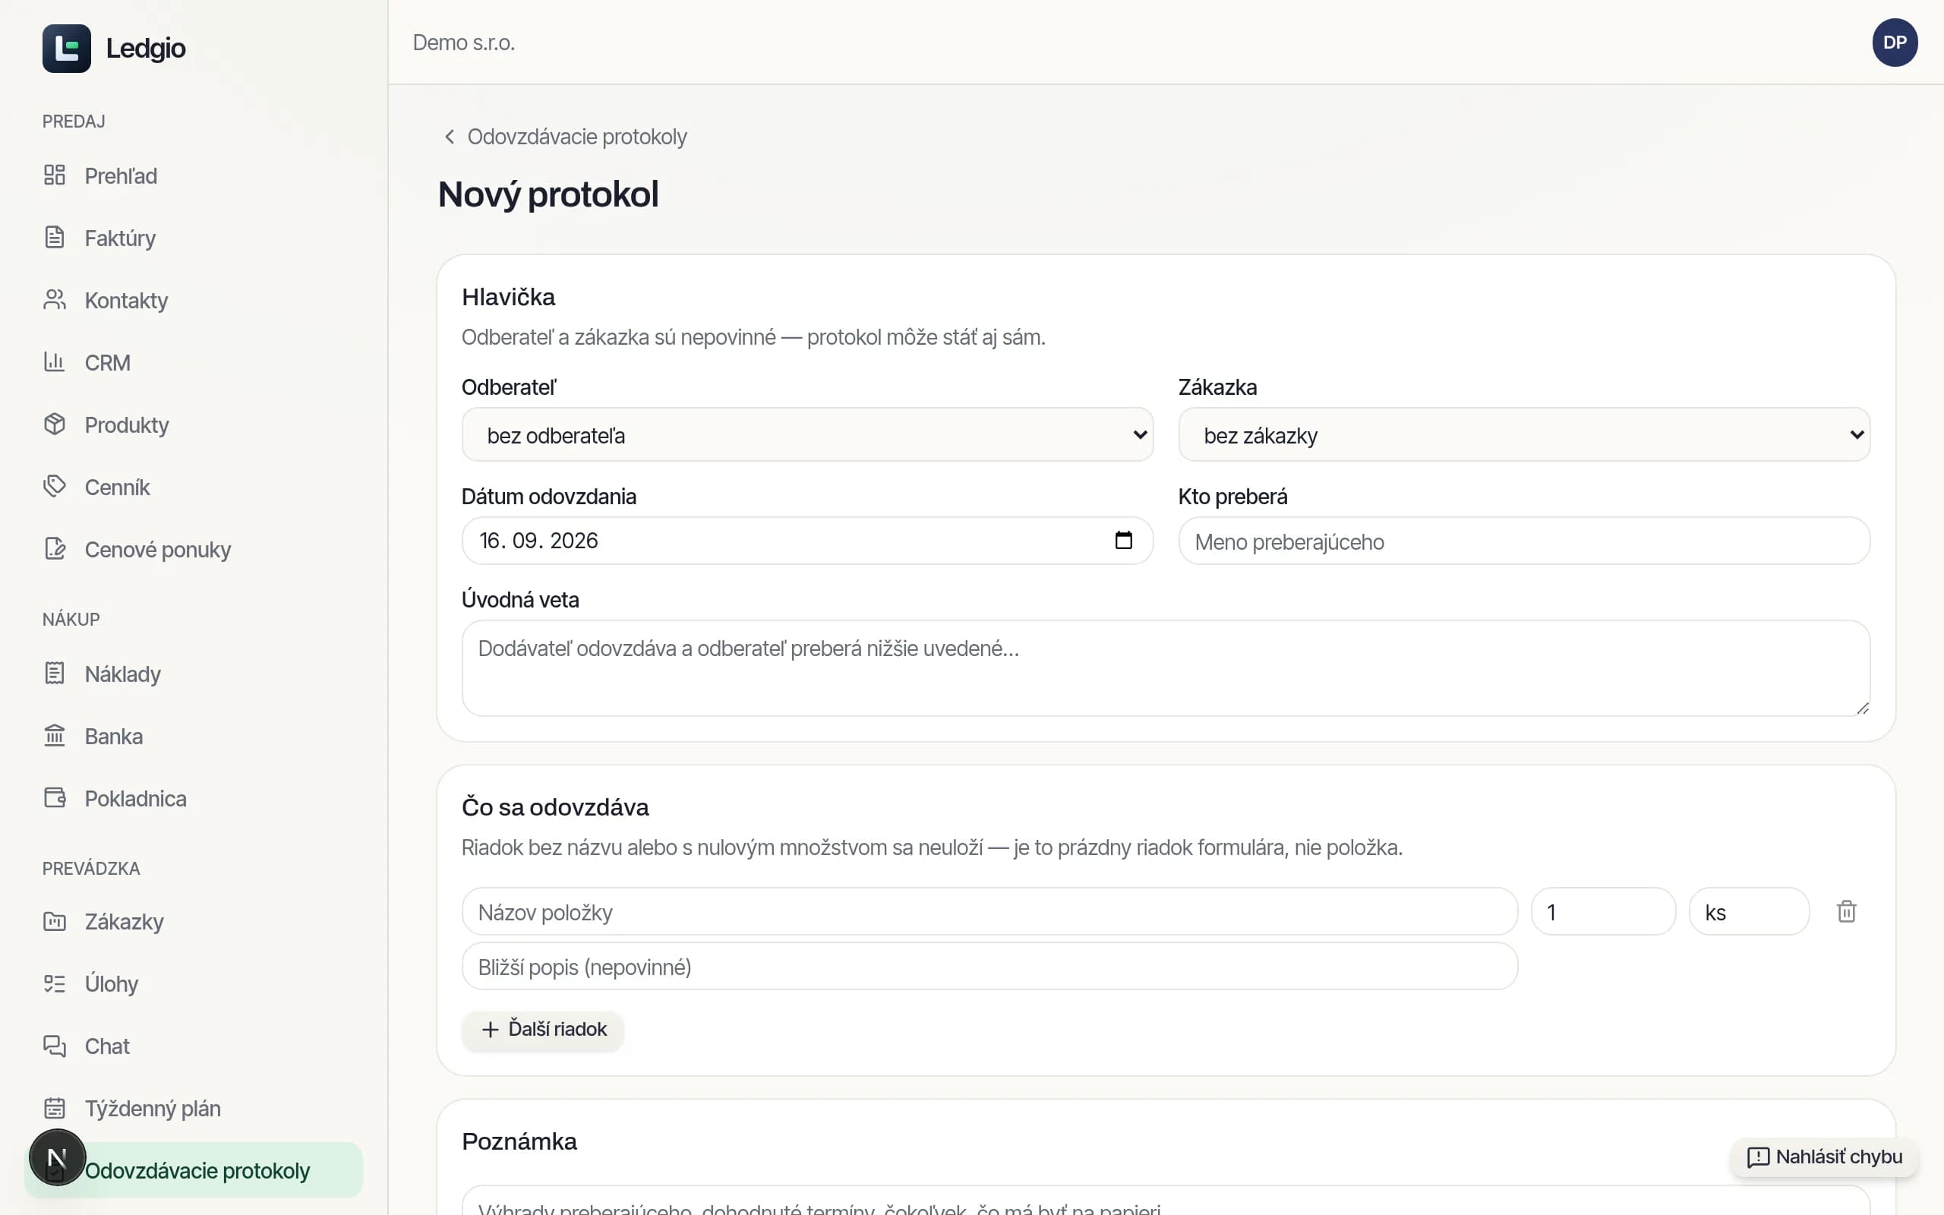Open the Banka building icon
Image resolution: width=1944 pixels, height=1215 pixels.
(55, 735)
